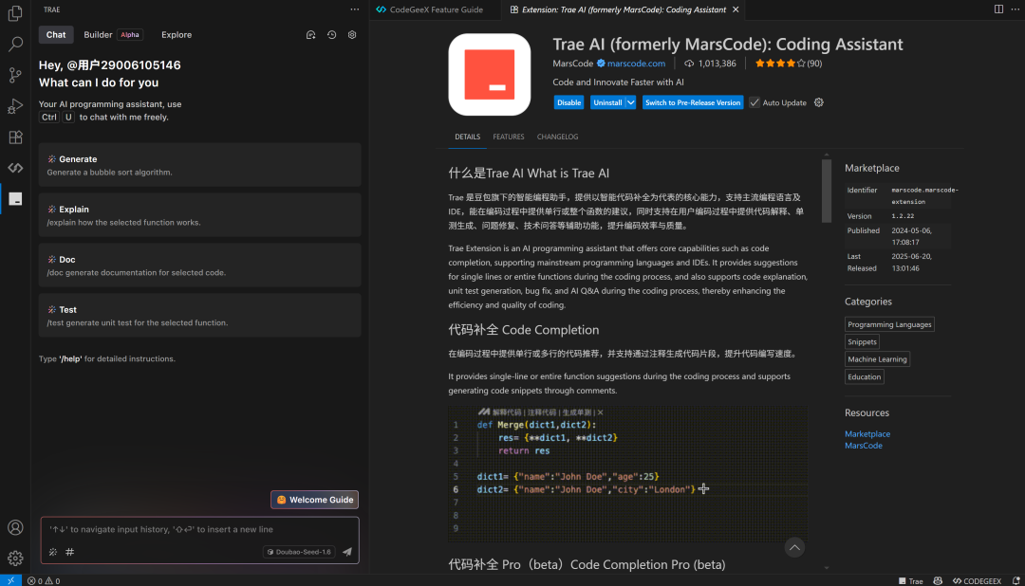Viewport: 1025px width, 586px height.
Task: Open the Welcome Guide
Action: pos(314,500)
